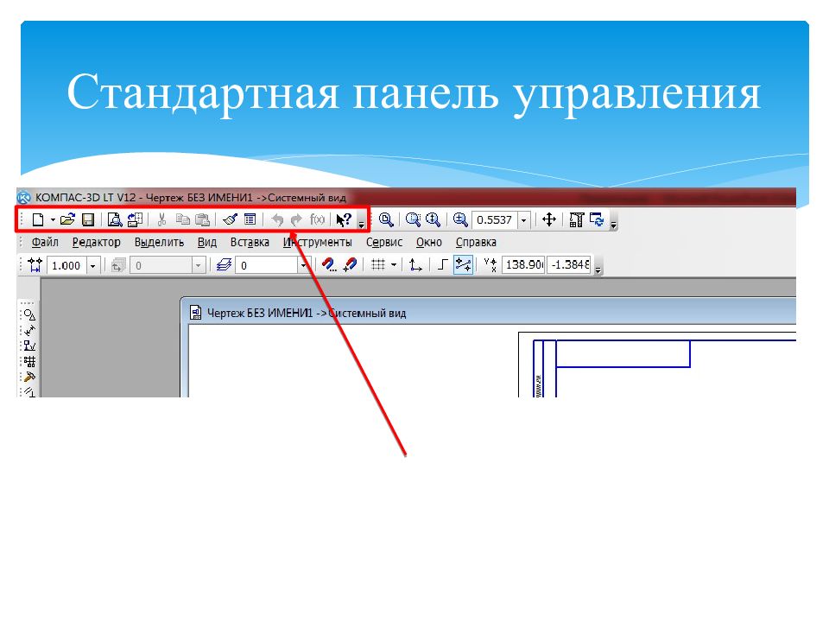829x622 pixels.
Task: Open the Dimensions panel in the left sidebar
Action: pyautogui.click(x=29, y=331)
